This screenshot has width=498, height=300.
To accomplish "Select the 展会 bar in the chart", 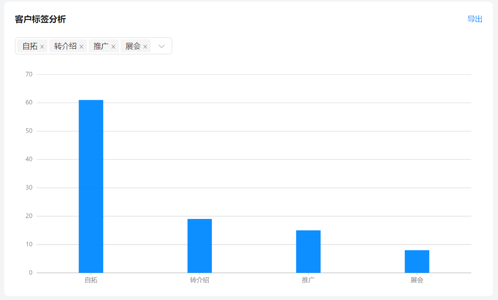I will click(417, 261).
